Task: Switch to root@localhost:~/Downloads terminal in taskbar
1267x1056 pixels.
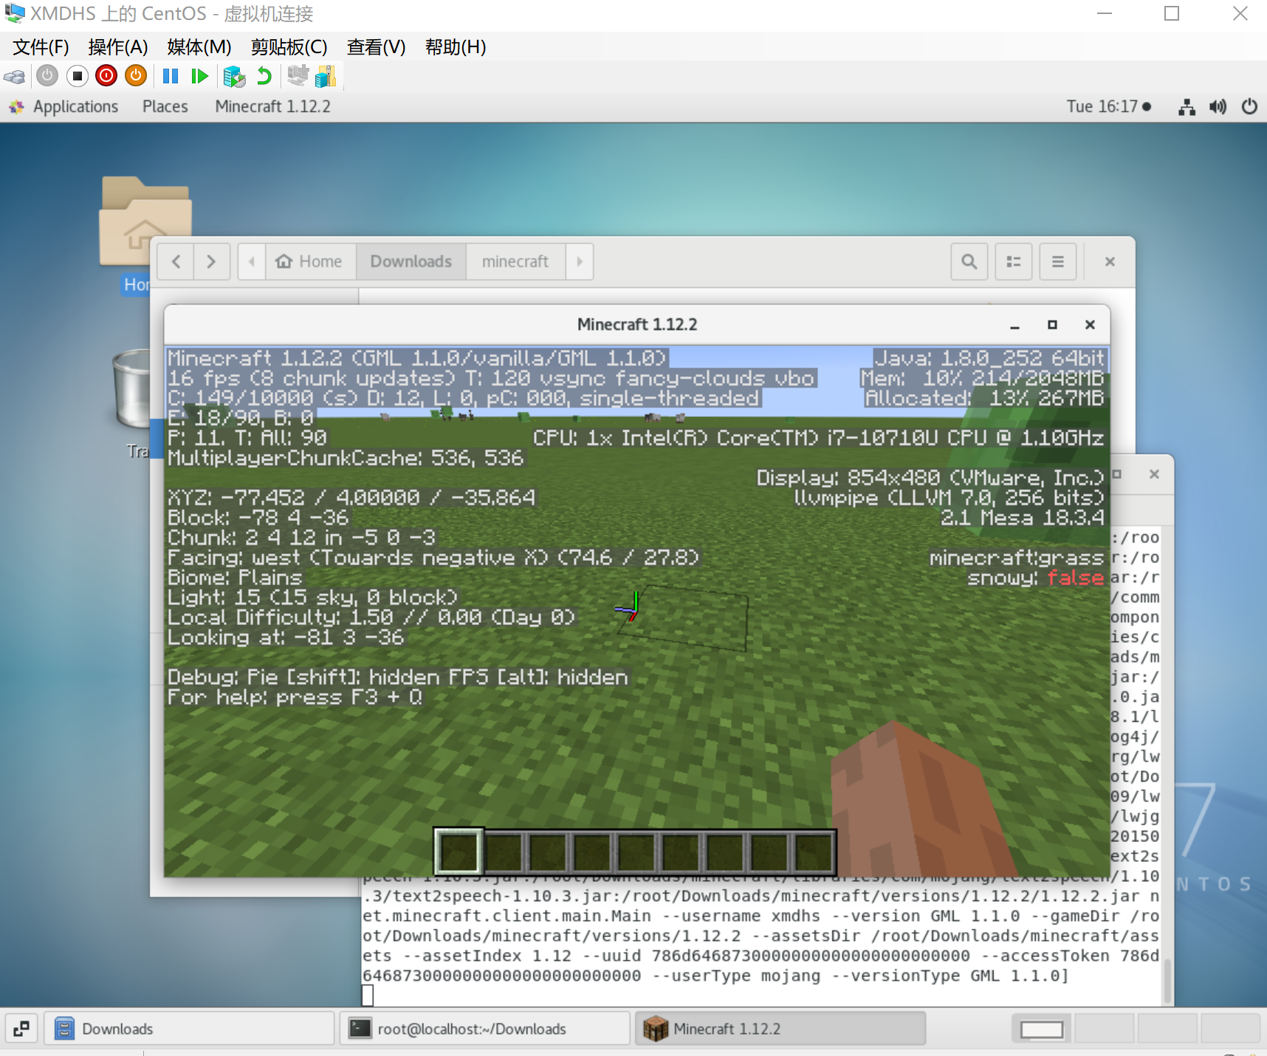Action: coord(484,1029)
